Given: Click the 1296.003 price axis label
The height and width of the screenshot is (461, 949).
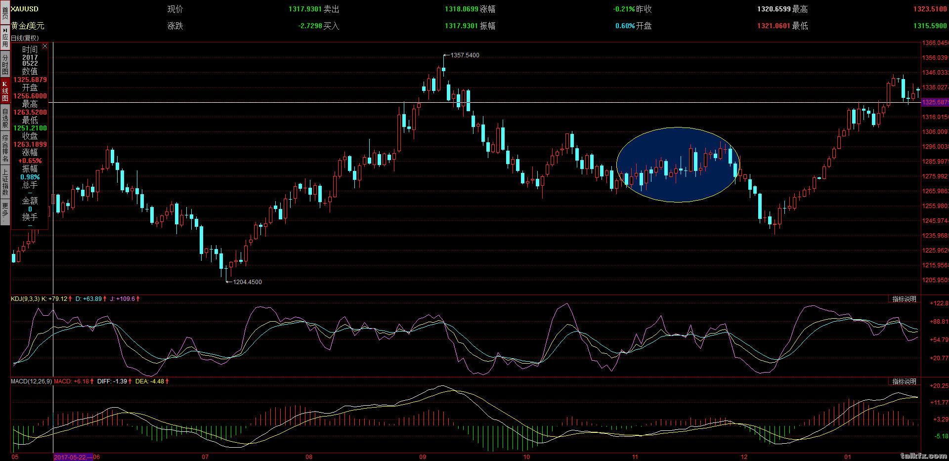Looking at the screenshot, I should point(935,147).
